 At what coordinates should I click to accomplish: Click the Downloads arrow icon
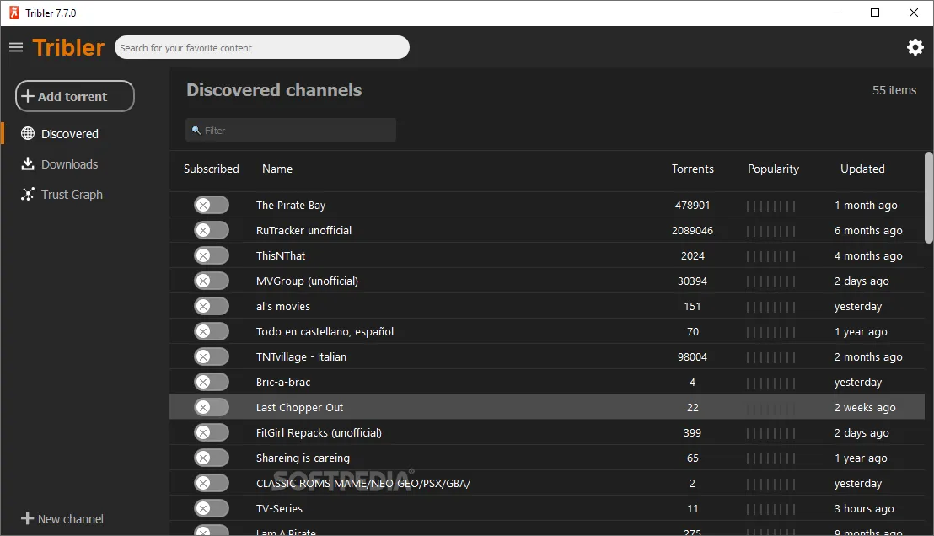(28, 163)
